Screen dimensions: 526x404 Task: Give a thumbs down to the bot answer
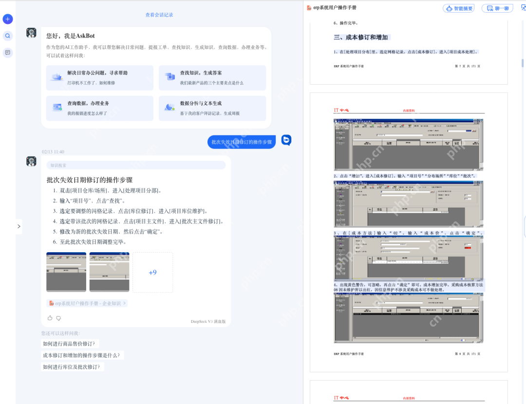point(58,318)
